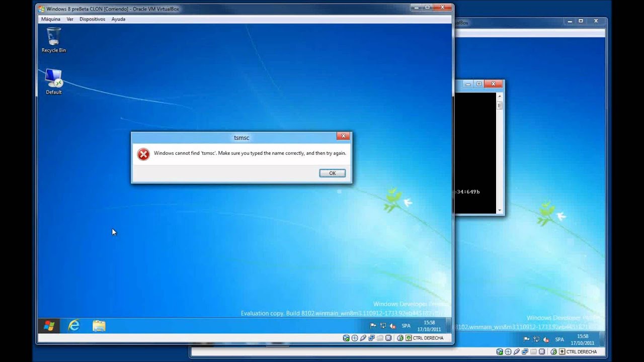This screenshot has width=644, height=362.
Task: Click VirtualBox icon in front window title bar
Action: pyautogui.click(x=41, y=9)
